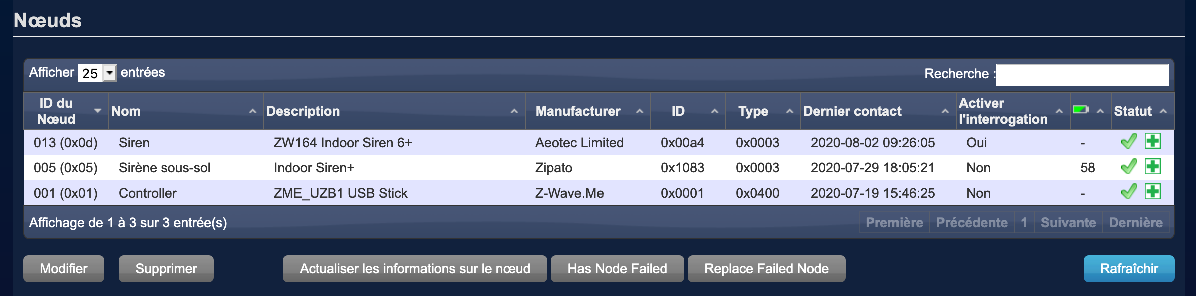Image resolution: width=1196 pixels, height=296 pixels.
Task: Go to Première page
Action: click(x=894, y=222)
